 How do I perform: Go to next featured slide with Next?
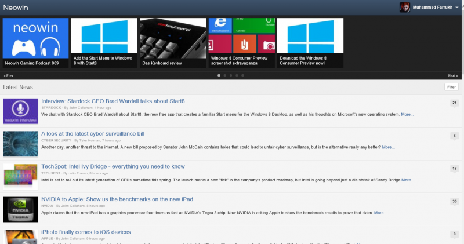(x=453, y=75)
